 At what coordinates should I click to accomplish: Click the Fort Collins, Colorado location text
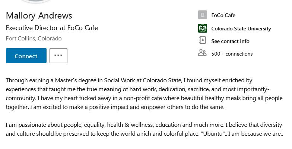[34, 39]
